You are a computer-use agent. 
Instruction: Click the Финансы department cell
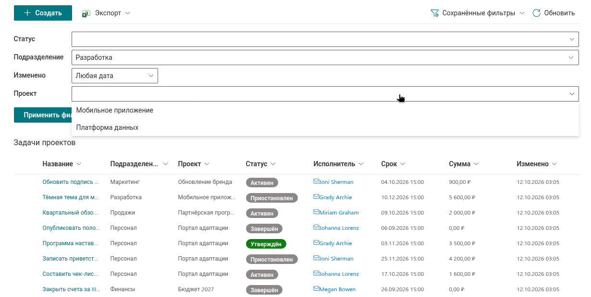pyautogui.click(x=123, y=289)
